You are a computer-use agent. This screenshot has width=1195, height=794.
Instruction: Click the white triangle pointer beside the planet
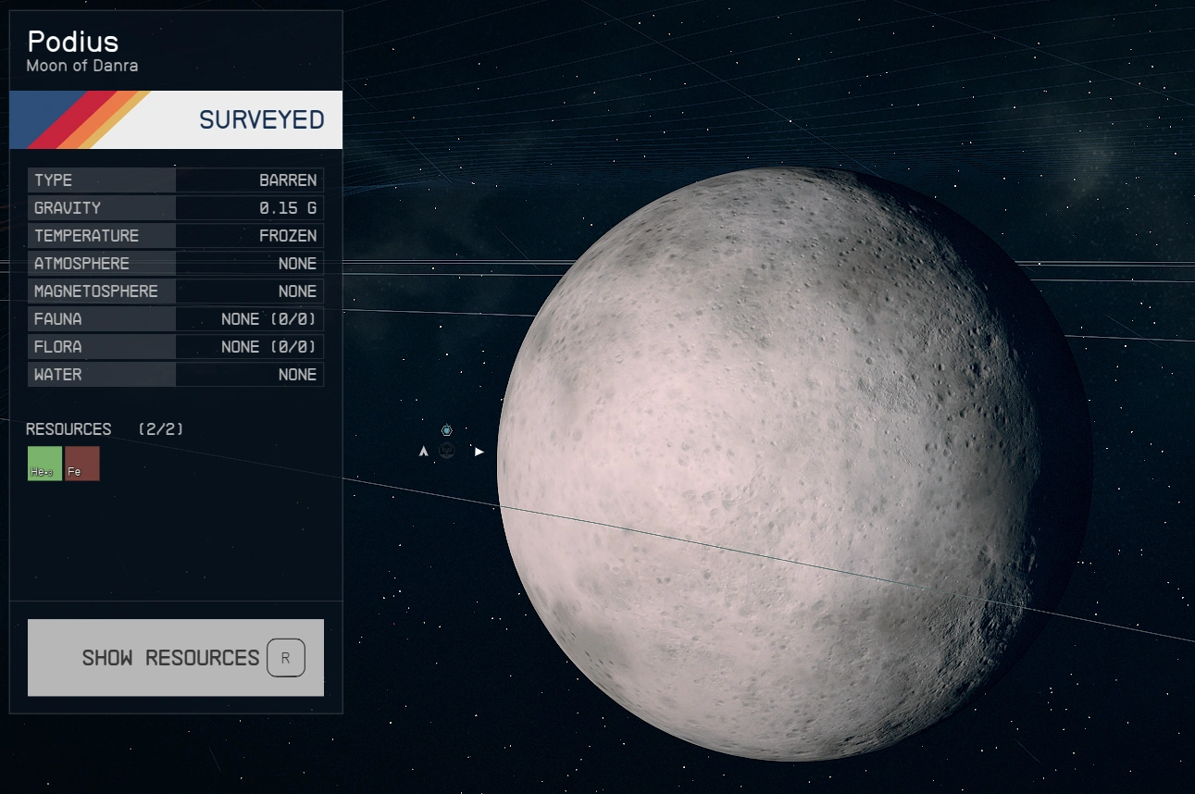click(x=479, y=452)
